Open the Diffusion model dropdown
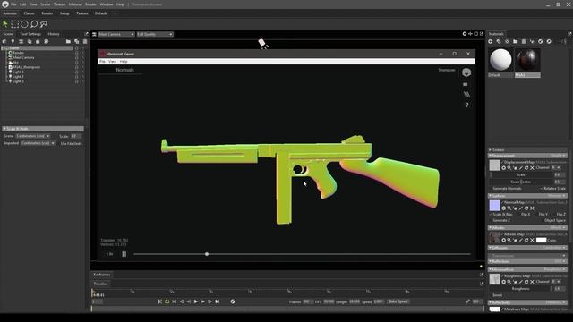 [554, 248]
